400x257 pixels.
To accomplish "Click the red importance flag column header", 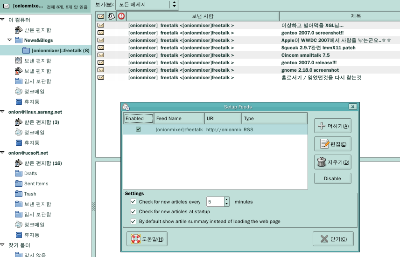I will click(121, 16).
